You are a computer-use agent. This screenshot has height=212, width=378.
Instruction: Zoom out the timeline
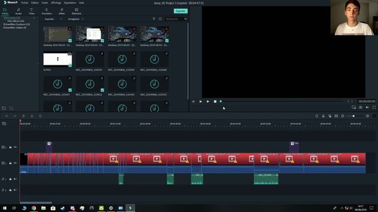(343, 116)
